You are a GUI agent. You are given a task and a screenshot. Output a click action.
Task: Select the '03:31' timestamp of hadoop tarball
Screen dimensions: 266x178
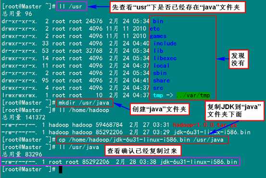[161, 125]
